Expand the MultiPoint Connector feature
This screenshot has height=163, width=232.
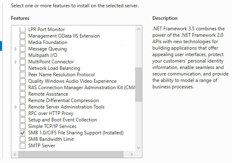pos(16,62)
